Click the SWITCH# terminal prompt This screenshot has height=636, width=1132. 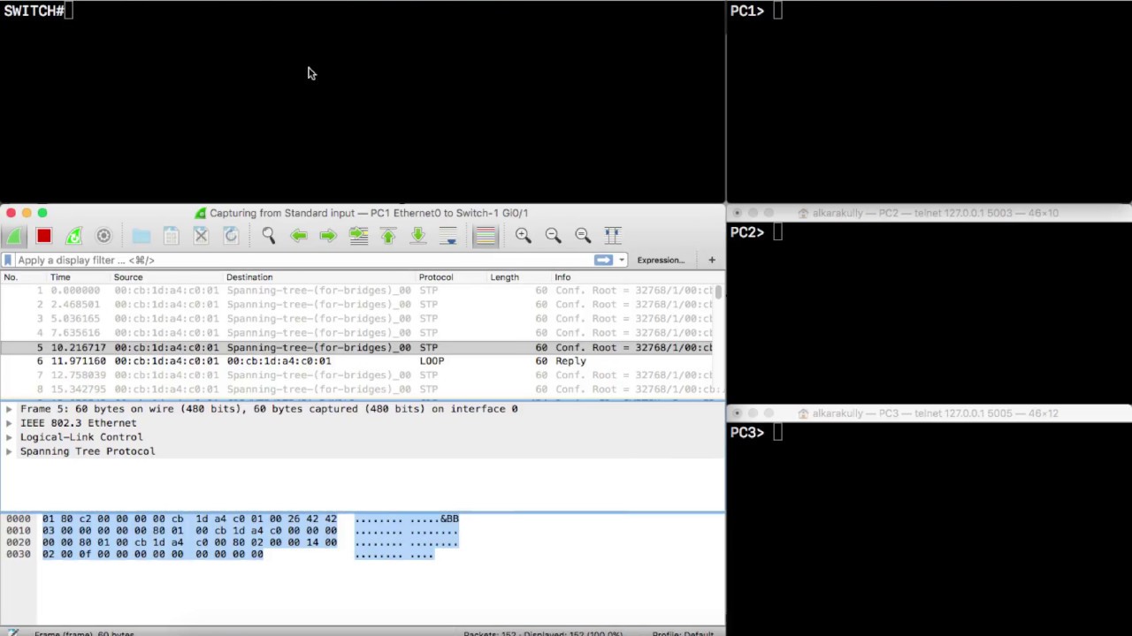[x=34, y=11]
